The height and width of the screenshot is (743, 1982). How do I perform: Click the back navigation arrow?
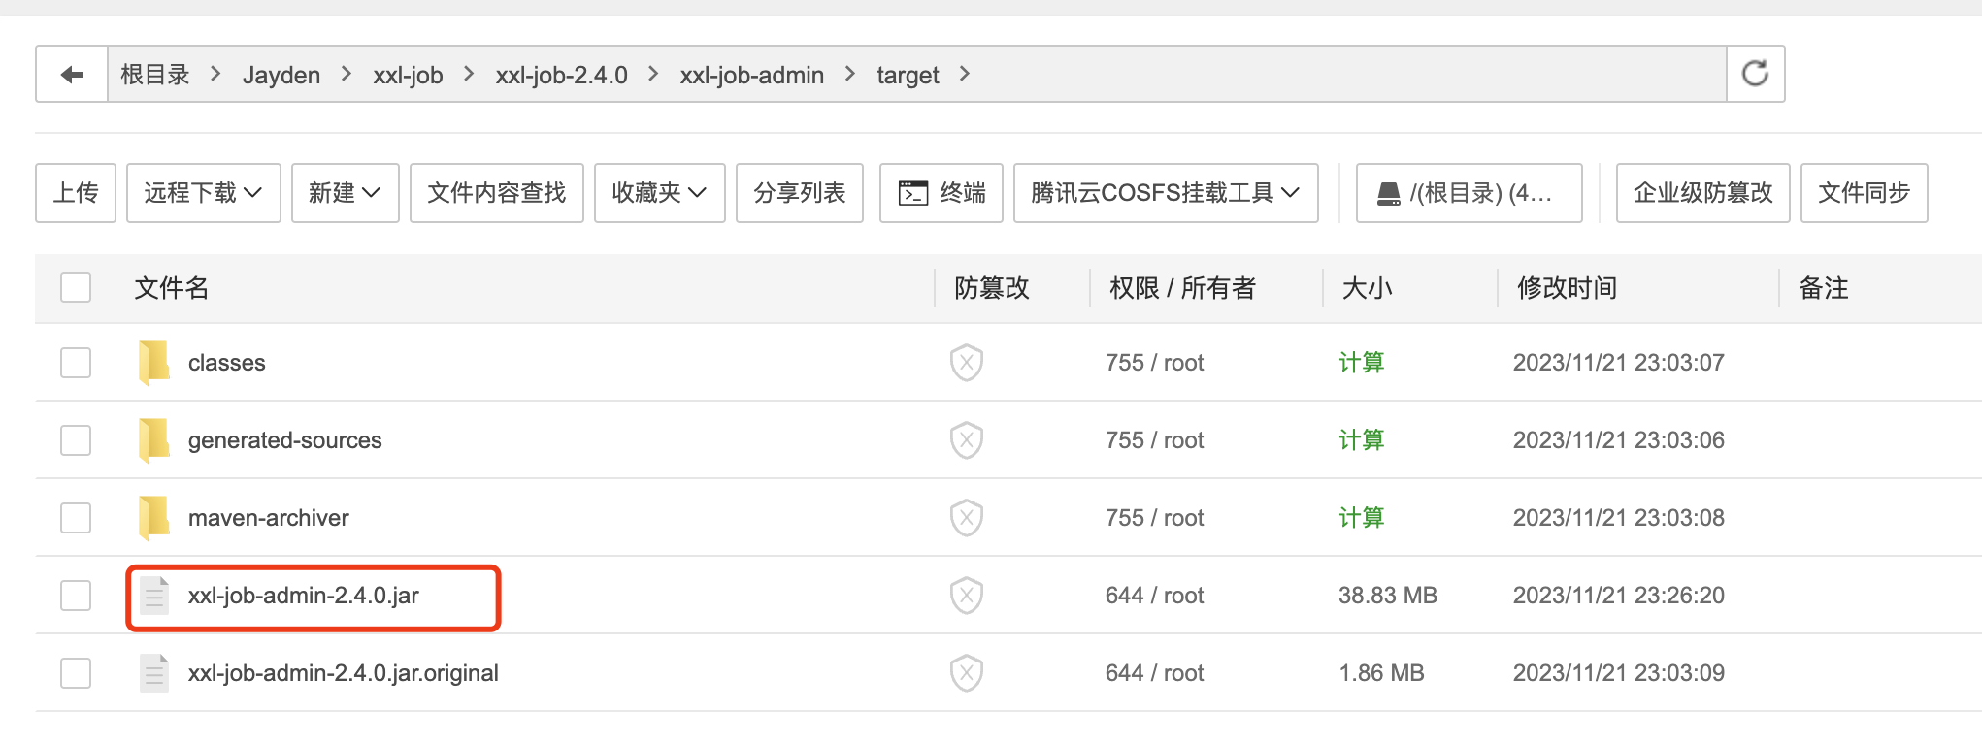pyautogui.click(x=70, y=74)
